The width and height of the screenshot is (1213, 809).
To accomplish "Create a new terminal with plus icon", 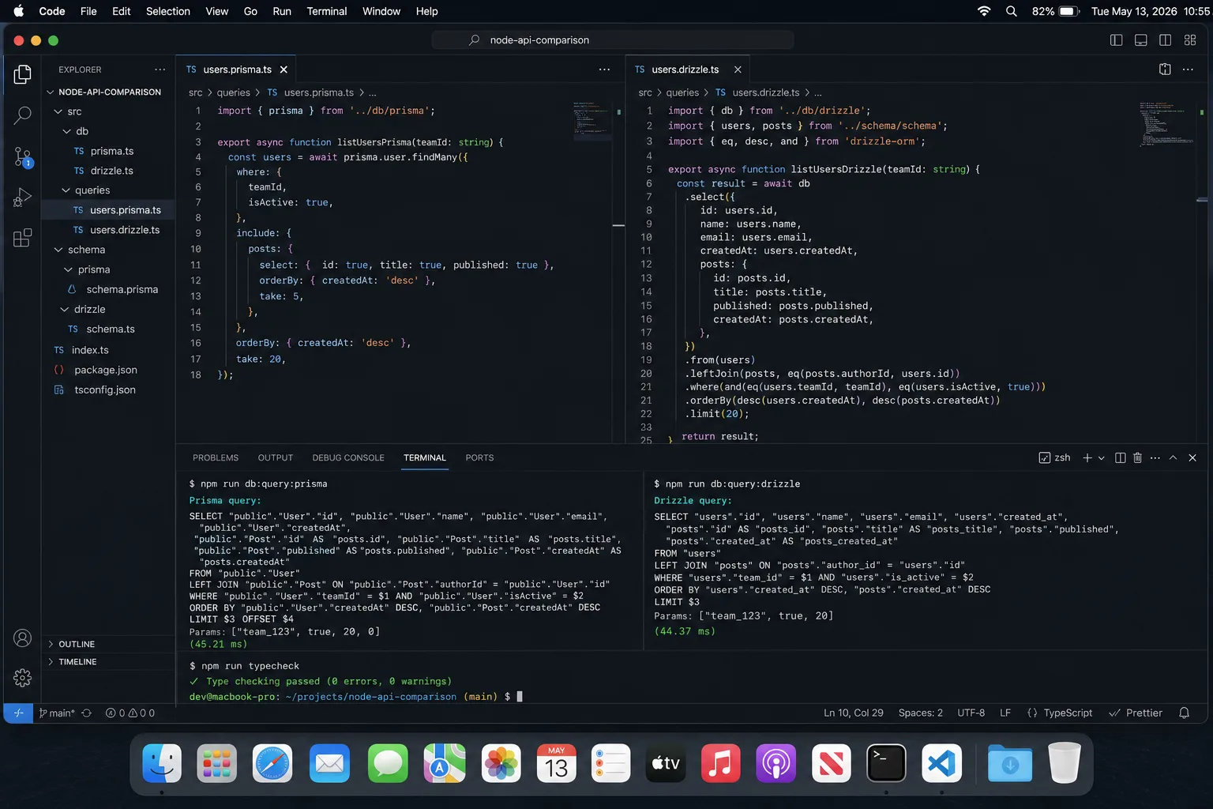I will pyautogui.click(x=1087, y=457).
